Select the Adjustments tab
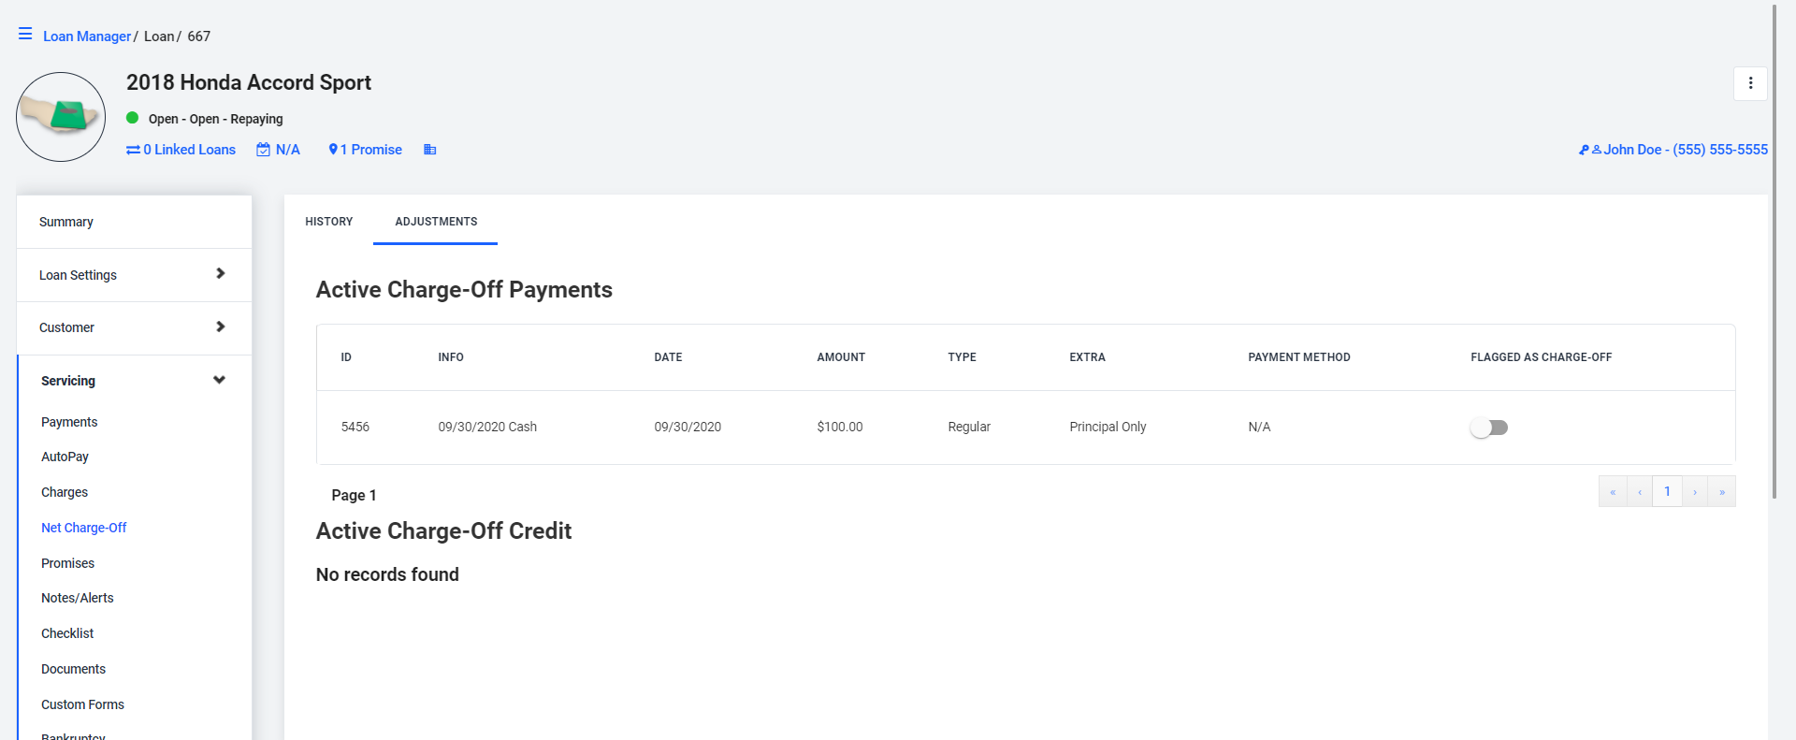The image size is (1796, 740). coord(436,222)
